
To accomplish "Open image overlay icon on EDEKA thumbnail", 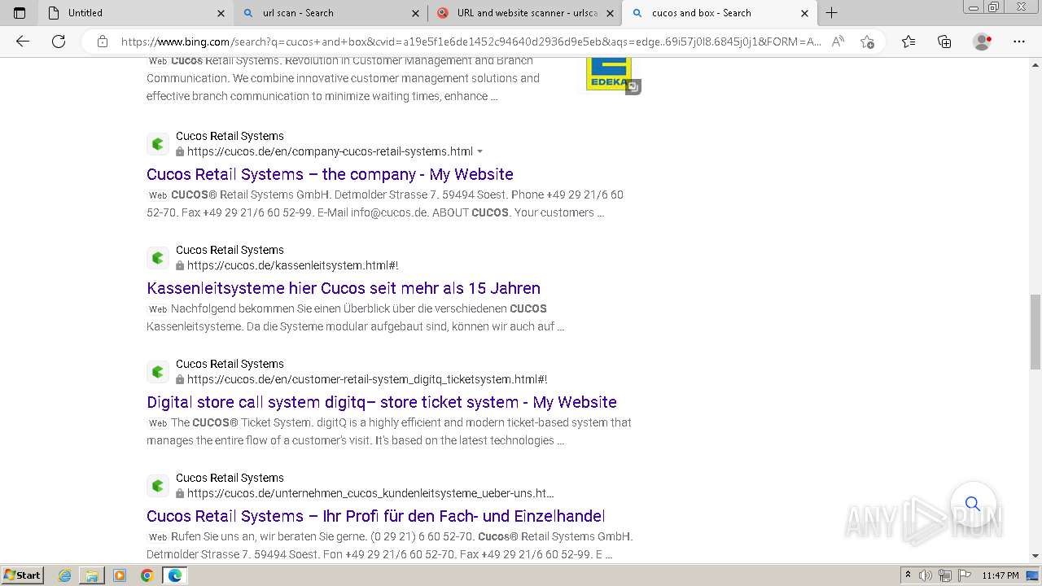I will [633, 86].
